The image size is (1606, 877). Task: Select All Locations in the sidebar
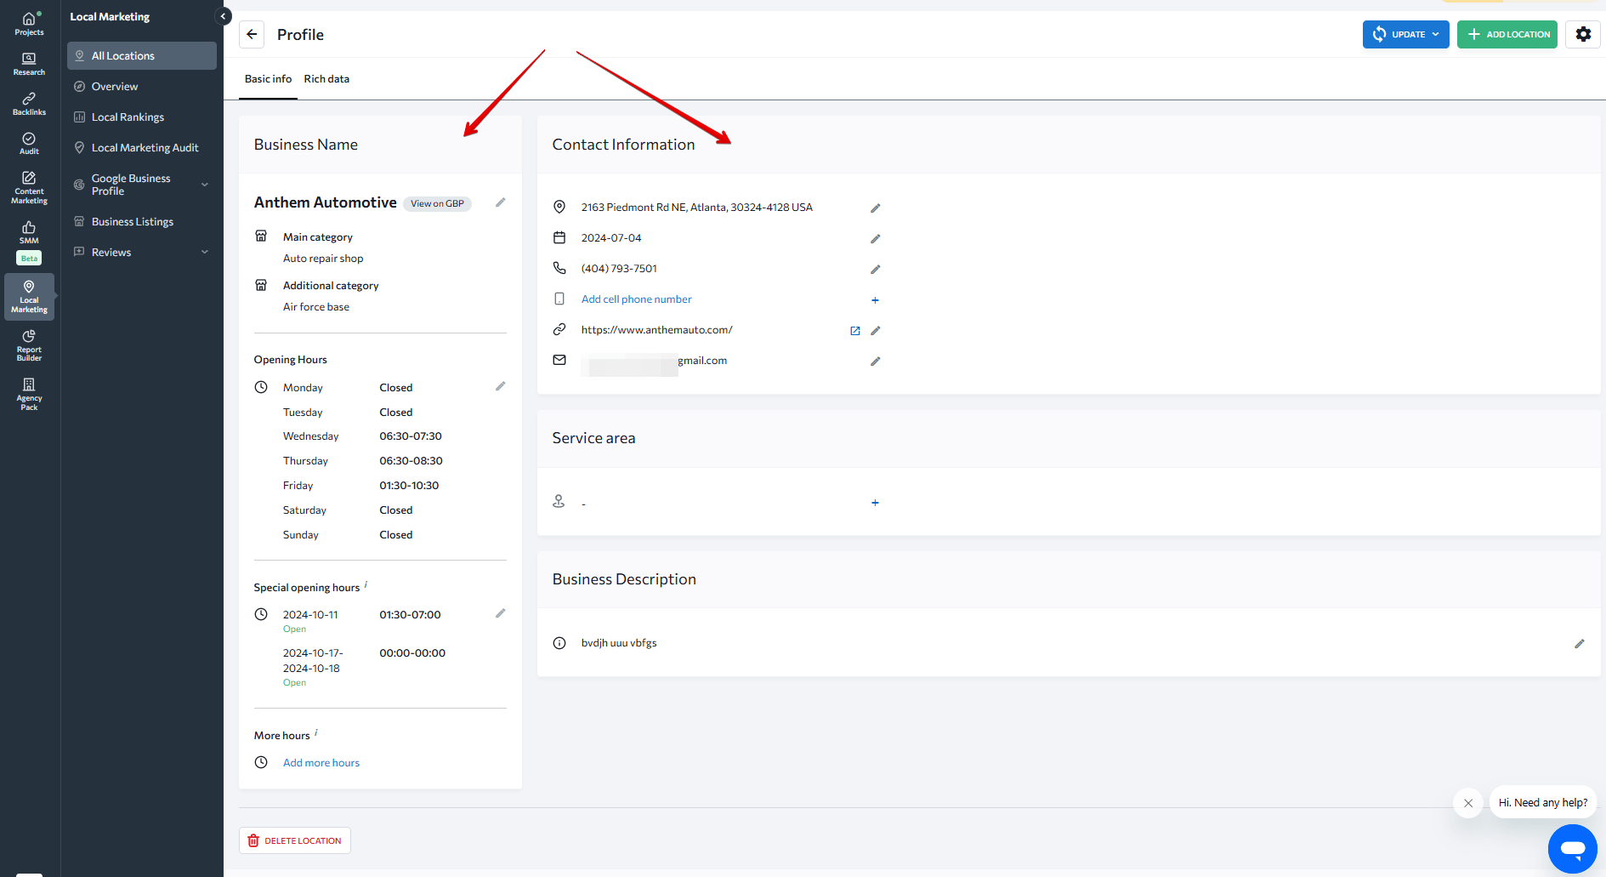142,55
